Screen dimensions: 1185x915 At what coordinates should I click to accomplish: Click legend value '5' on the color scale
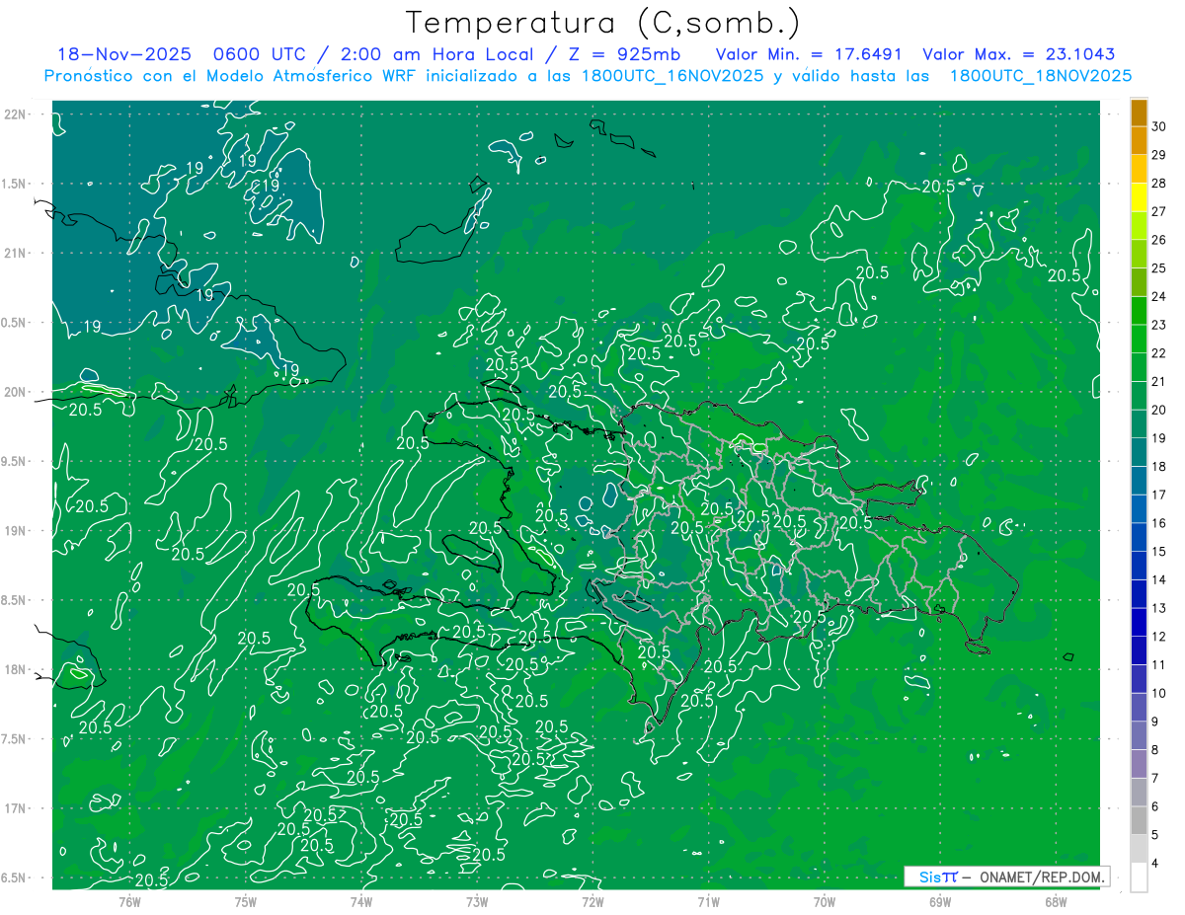coord(1155,835)
